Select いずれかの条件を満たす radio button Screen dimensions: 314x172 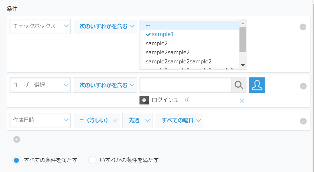pyautogui.click(x=92, y=160)
